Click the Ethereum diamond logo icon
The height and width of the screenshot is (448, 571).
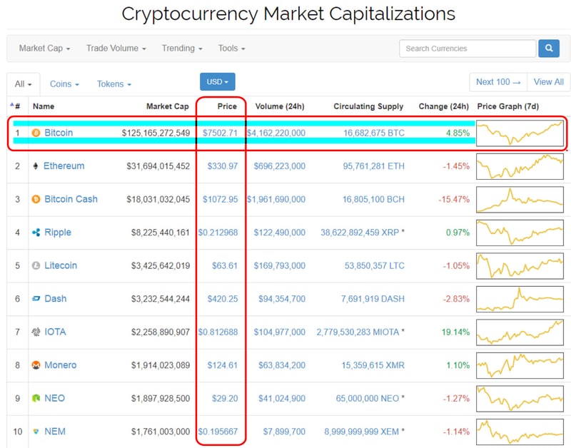click(36, 166)
